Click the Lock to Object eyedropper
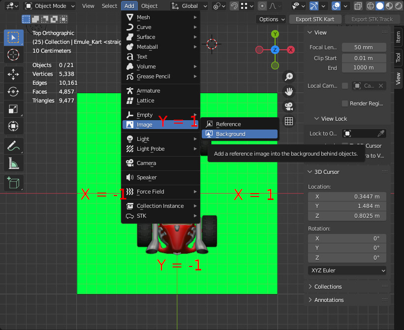 tap(380, 133)
